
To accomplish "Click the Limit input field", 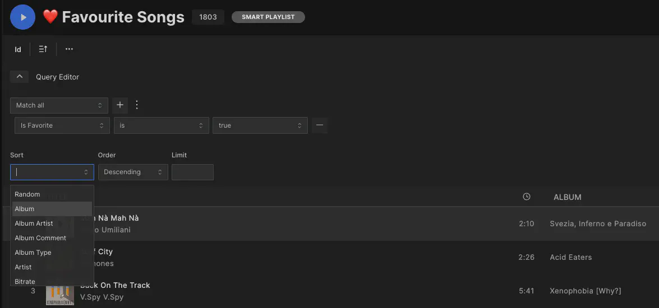I will tap(192, 172).
